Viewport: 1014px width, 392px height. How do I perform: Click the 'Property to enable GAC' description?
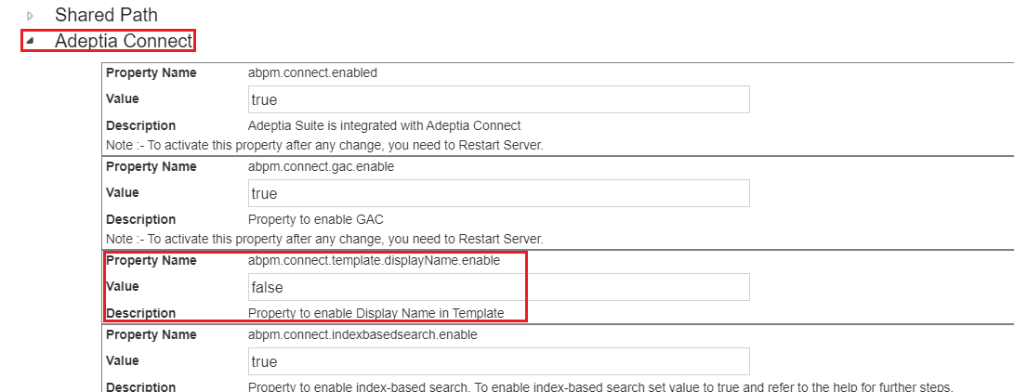pos(315,219)
